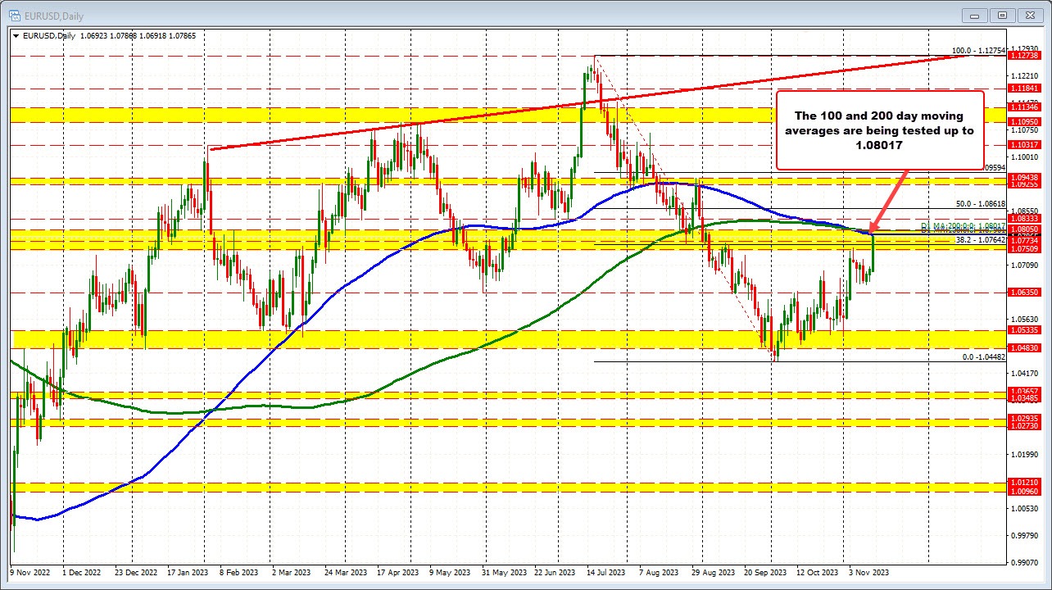Image resolution: width=1052 pixels, height=590 pixels.
Task: Close the EURUSD,Daily chart window
Action: tap(1030, 15)
